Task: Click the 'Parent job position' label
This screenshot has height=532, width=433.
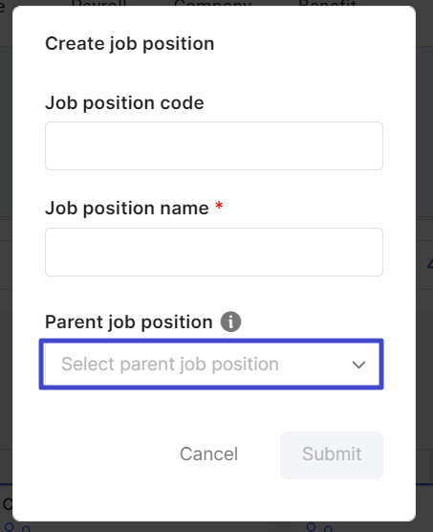Action: click(129, 322)
